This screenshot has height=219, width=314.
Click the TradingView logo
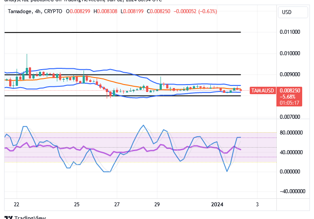click(25, 217)
